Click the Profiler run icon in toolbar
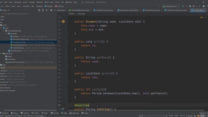Screen dimensions: 208x117 tap(194, 6)
